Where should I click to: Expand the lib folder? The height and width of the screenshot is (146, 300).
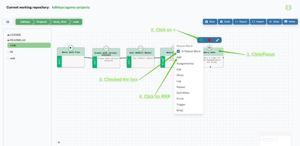(x=10, y=52)
